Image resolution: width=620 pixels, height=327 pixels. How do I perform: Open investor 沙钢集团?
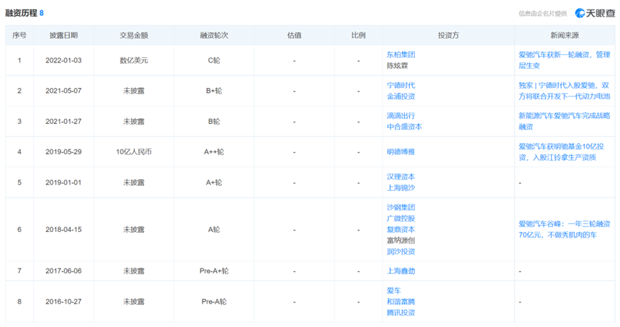point(401,207)
